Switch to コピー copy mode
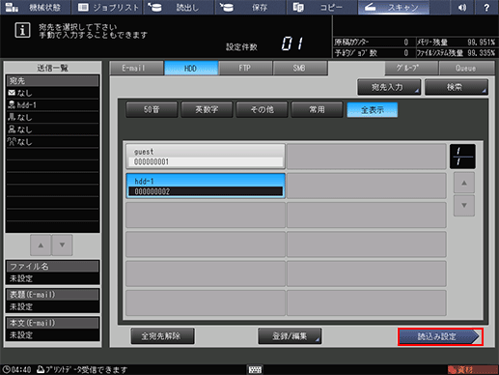The image size is (499, 375). click(x=322, y=7)
